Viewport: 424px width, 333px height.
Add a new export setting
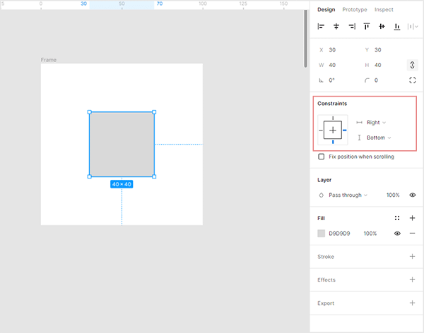(x=412, y=303)
